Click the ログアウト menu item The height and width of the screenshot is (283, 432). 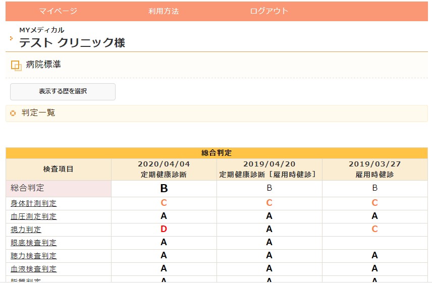pyautogui.click(x=269, y=11)
